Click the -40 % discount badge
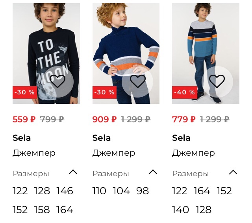Viewport: 252px width, 223px height. tap(185, 92)
